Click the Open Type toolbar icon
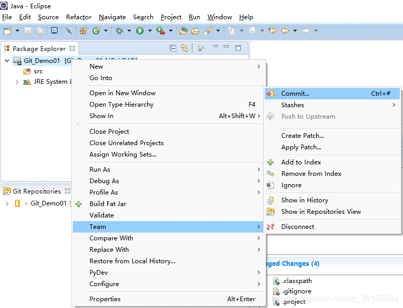The height and width of the screenshot is (308, 403). 184,31
